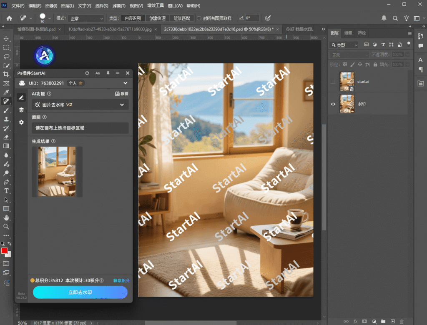
Task: Enable 对所有图层取样 checkbox
Action: (199, 18)
